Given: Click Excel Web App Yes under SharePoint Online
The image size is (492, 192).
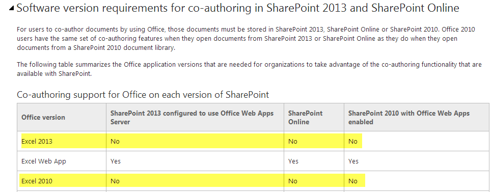Looking at the screenshot, I should [293, 161].
